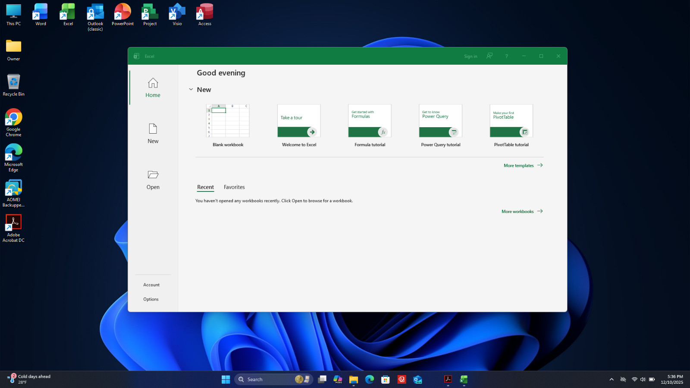
Task: Click the taskbar Search box
Action: click(273, 379)
